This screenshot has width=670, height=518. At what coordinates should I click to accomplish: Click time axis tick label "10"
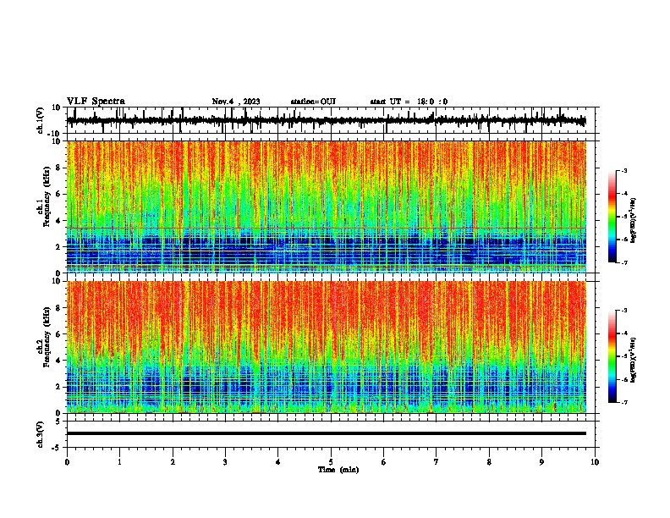[x=595, y=462]
